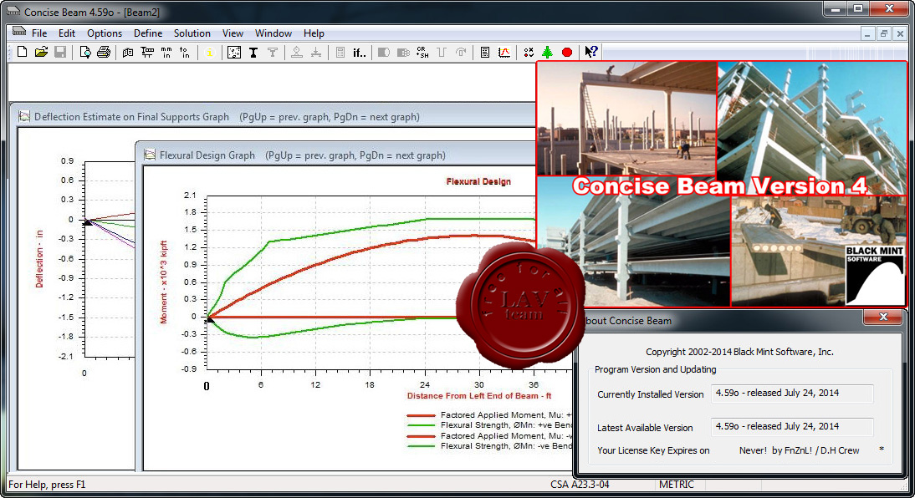Image resolution: width=915 pixels, height=498 pixels.
Task: Click the 'to in' conversion toolbar icon
Action: point(184,53)
